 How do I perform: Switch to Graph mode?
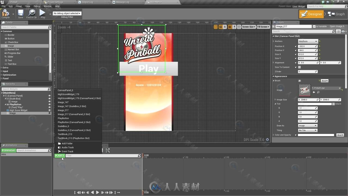click(x=336, y=14)
